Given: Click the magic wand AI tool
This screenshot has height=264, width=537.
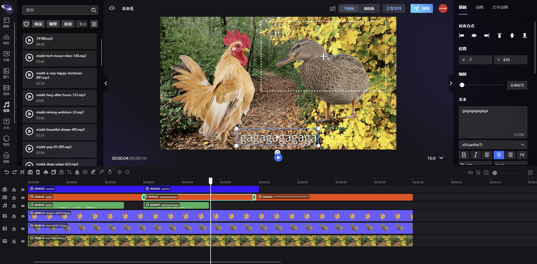Looking at the screenshot, I should pos(102,172).
